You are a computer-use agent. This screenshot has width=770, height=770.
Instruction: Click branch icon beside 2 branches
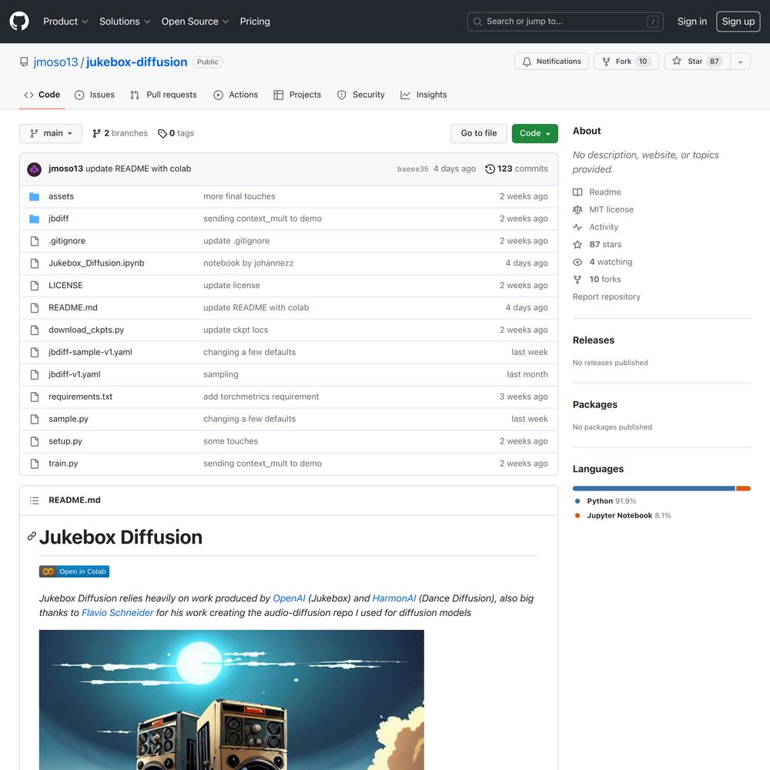coord(96,133)
